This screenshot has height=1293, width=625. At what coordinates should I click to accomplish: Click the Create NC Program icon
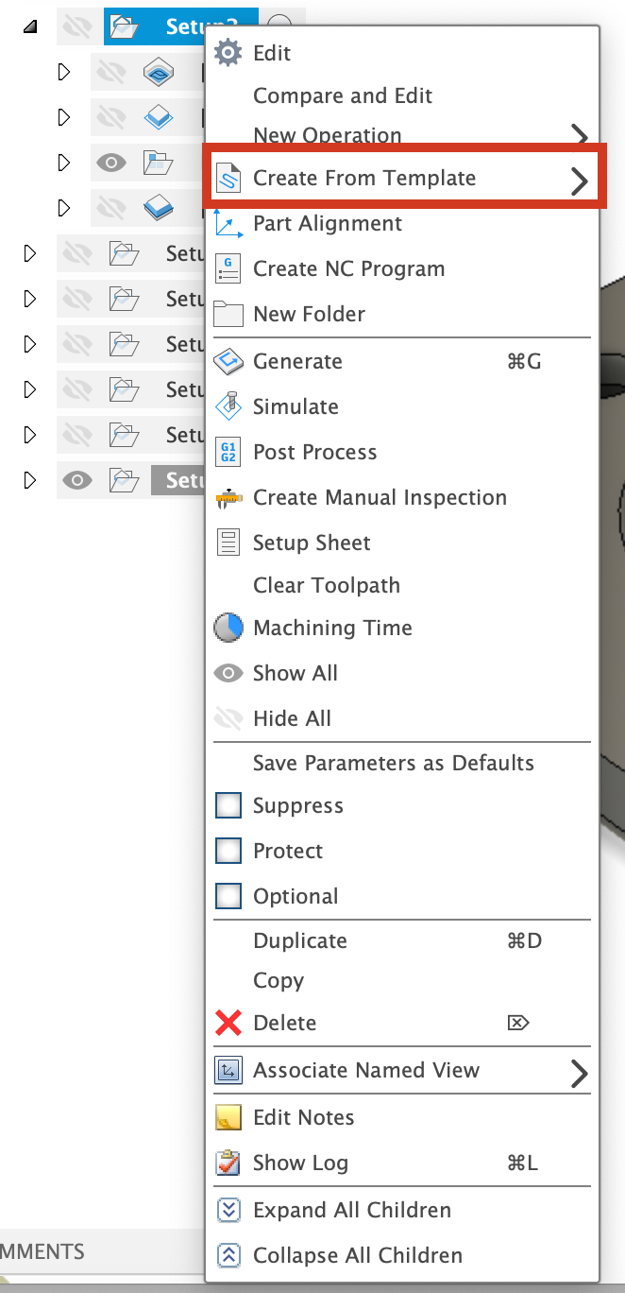pyautogui.click(x=228, y=268)
